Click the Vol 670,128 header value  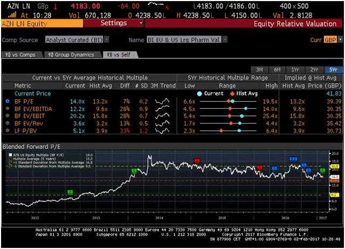tap(90, 15)
